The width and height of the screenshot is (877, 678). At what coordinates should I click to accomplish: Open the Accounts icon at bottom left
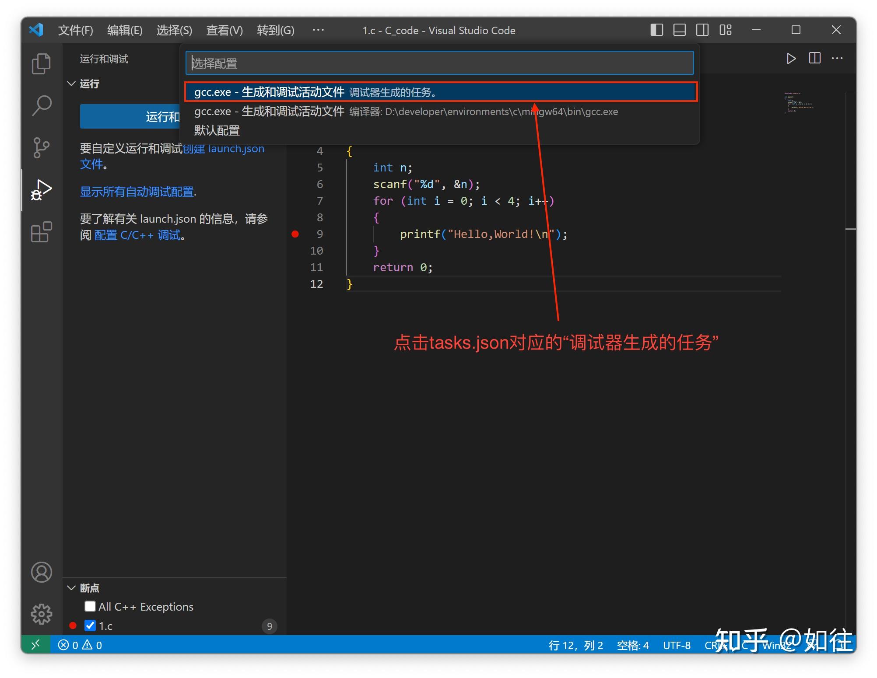[42, 572]
